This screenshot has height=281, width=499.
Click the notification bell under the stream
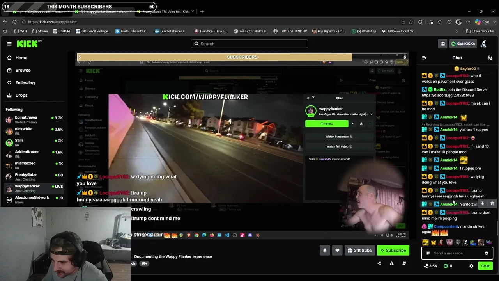(325, 251)
